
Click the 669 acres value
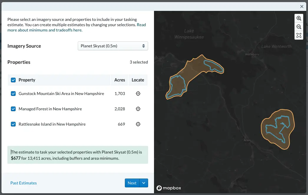(x=121, y=124)
